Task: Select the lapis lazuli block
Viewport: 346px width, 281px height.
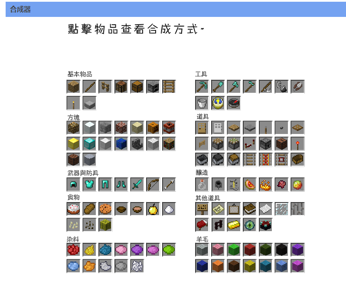Action: (x=121, y=144)
